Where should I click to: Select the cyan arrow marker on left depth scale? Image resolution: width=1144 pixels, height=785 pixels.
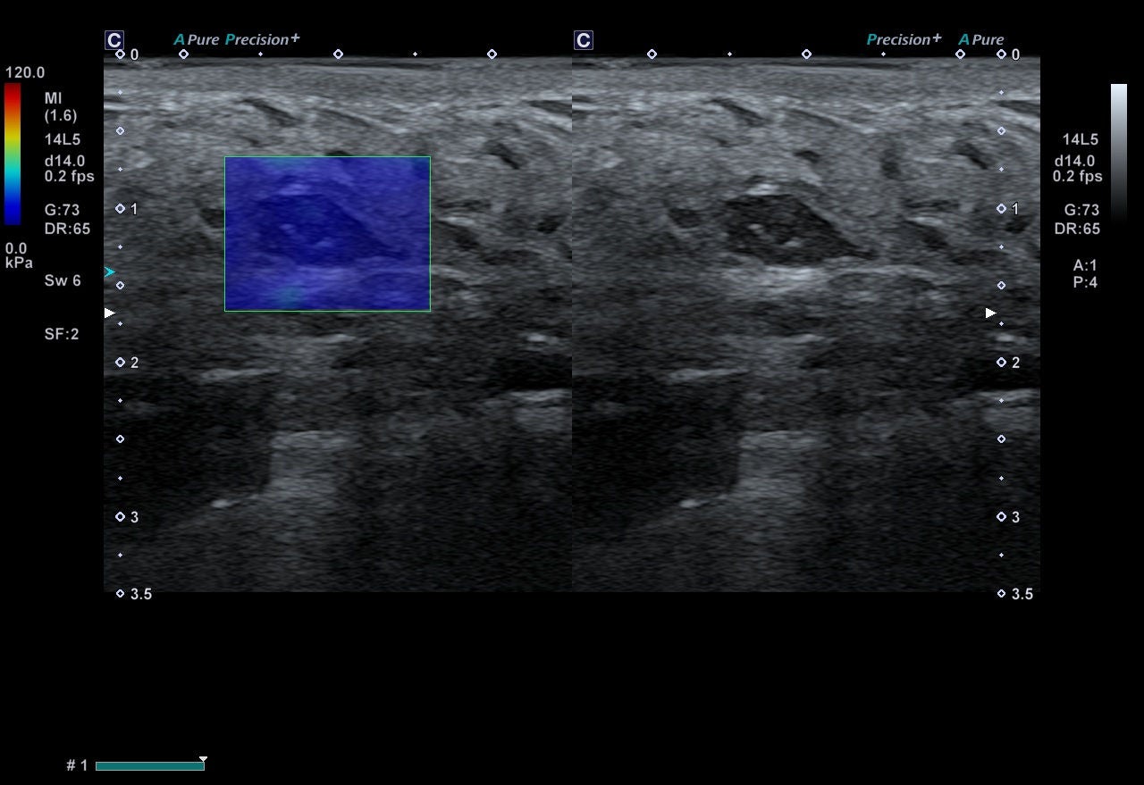(x=110, y=271)
